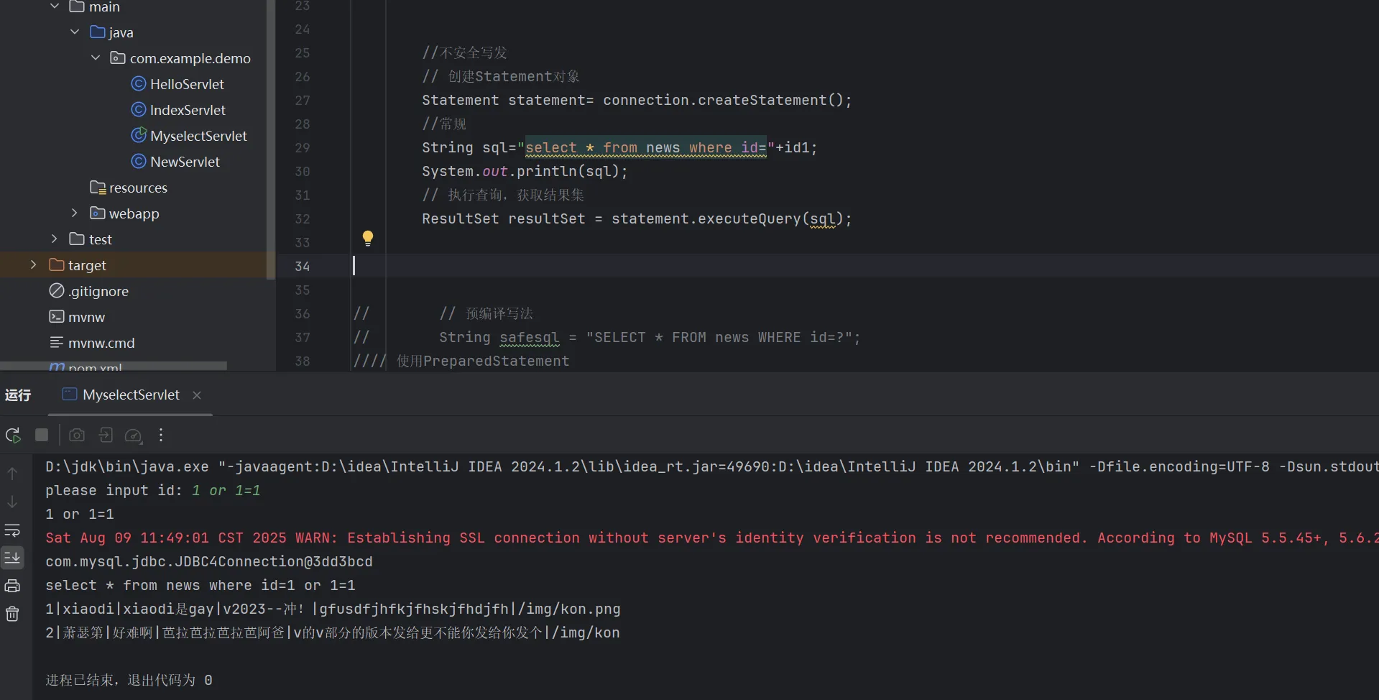1379x700 pixels.
Task: Click the profiler gauge icon
Action: pos(133,436)
